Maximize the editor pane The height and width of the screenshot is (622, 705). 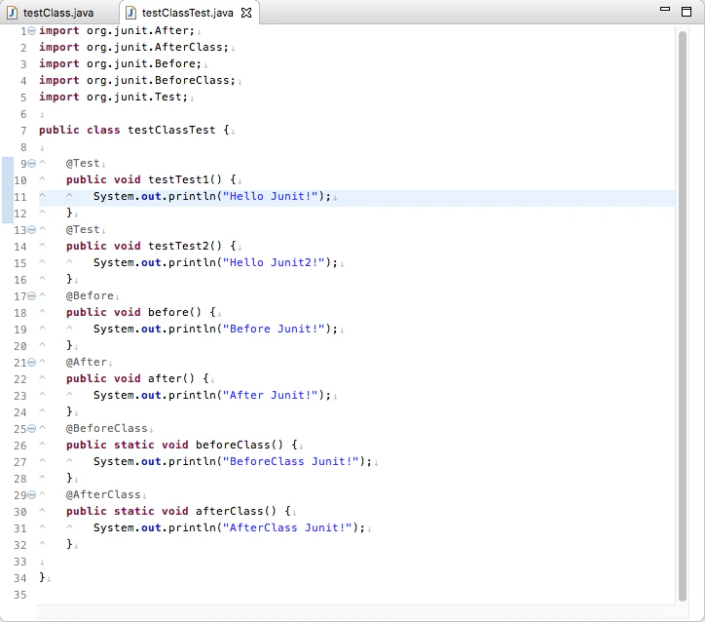(x=686, y=12)
